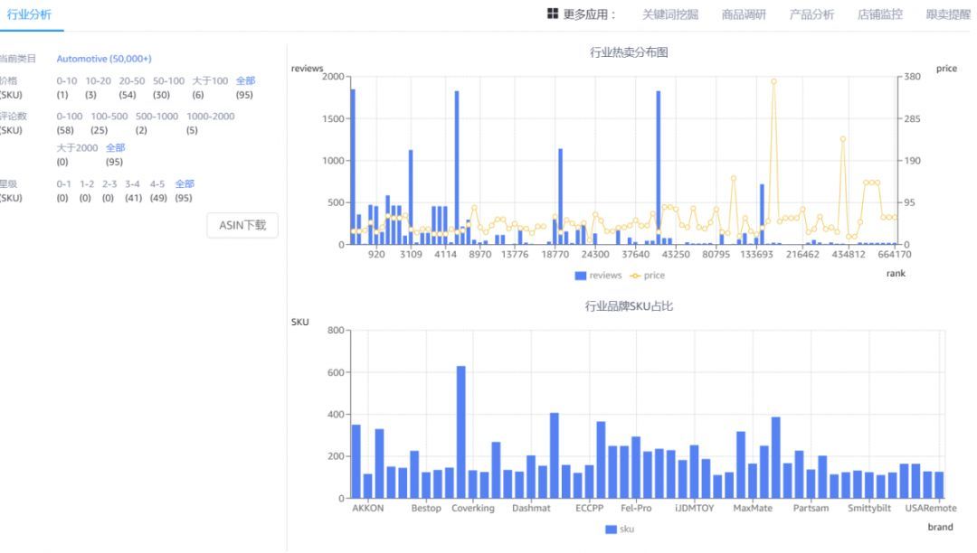
Task: Filter star rating 4-5
Action: tap(157, 184)
